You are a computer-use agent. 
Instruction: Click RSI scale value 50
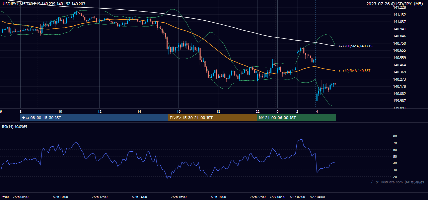(x=395, y=156)
